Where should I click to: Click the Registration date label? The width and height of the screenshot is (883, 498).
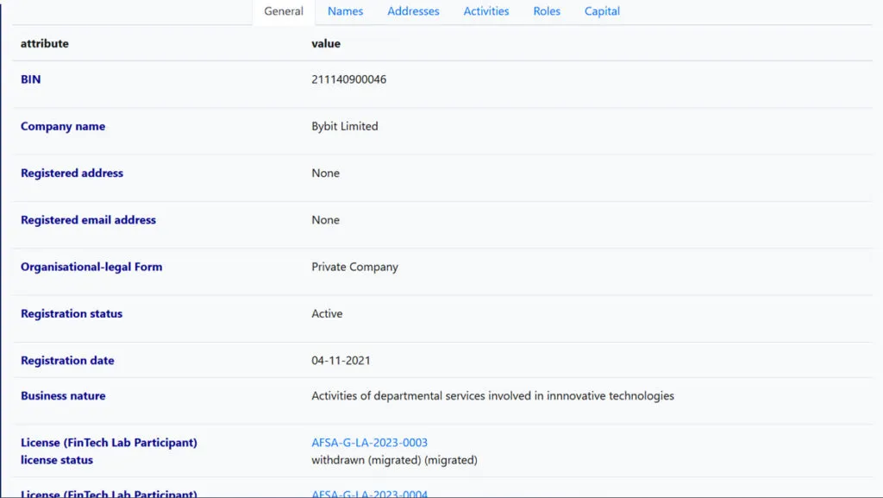point(67,360)
